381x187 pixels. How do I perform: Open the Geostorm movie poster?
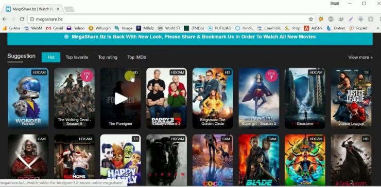click(x=305, y=98)
